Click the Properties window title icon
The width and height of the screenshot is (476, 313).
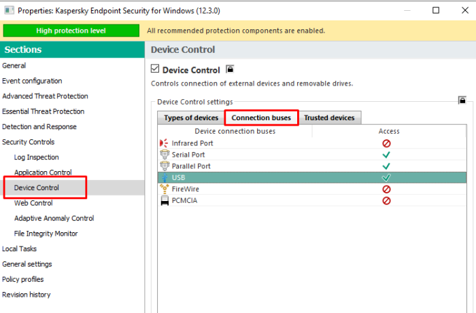click(9, 11)
